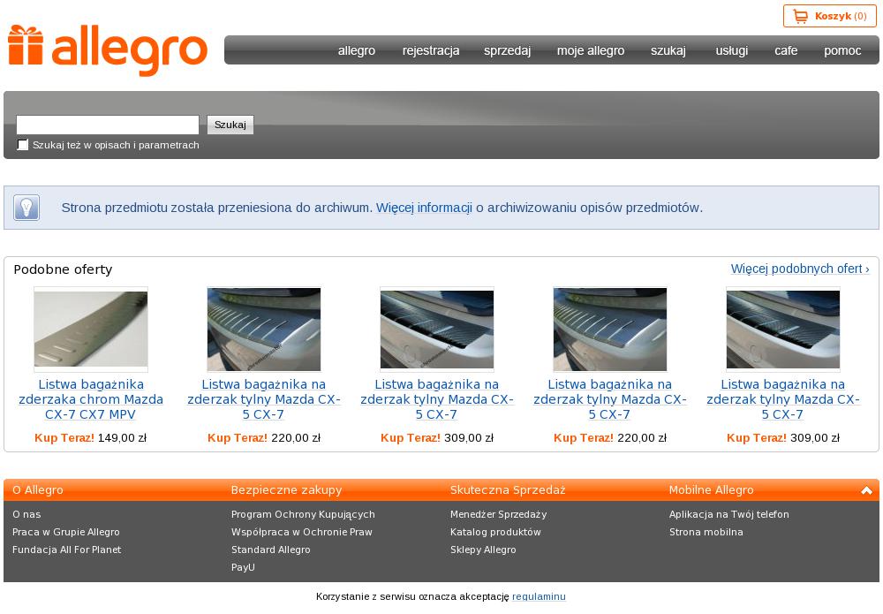
Task: Collapse footer with the white arrow icon
Action: (867, 490)
